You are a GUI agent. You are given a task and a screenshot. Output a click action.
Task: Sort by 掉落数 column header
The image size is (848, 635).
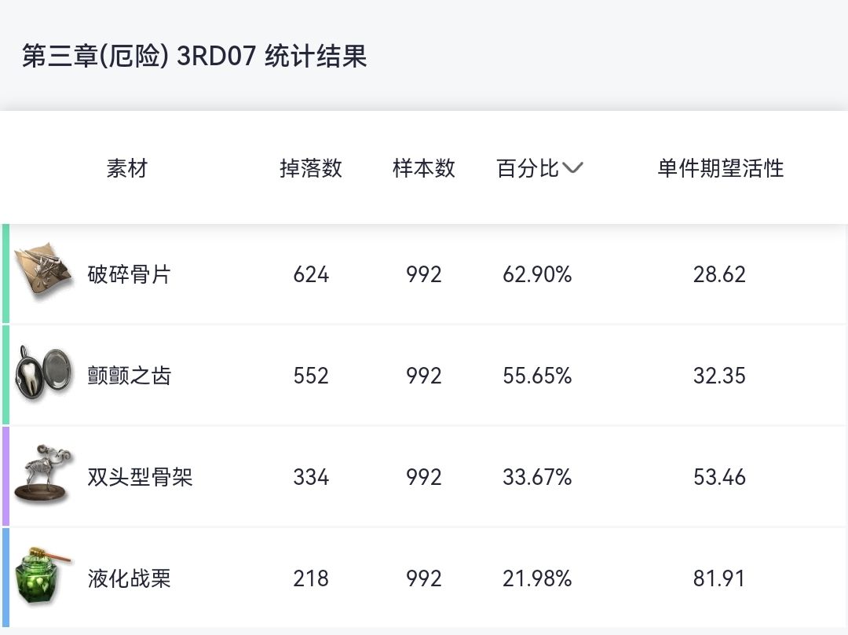[x=311, y=168]
